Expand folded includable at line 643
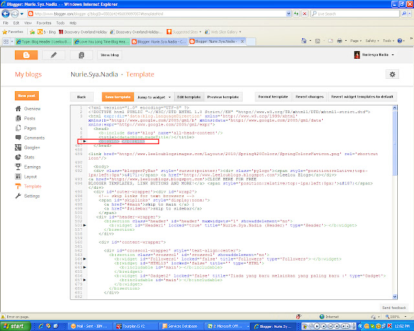The width and height of the screenshot is (414, 331). tap(85, 268)
